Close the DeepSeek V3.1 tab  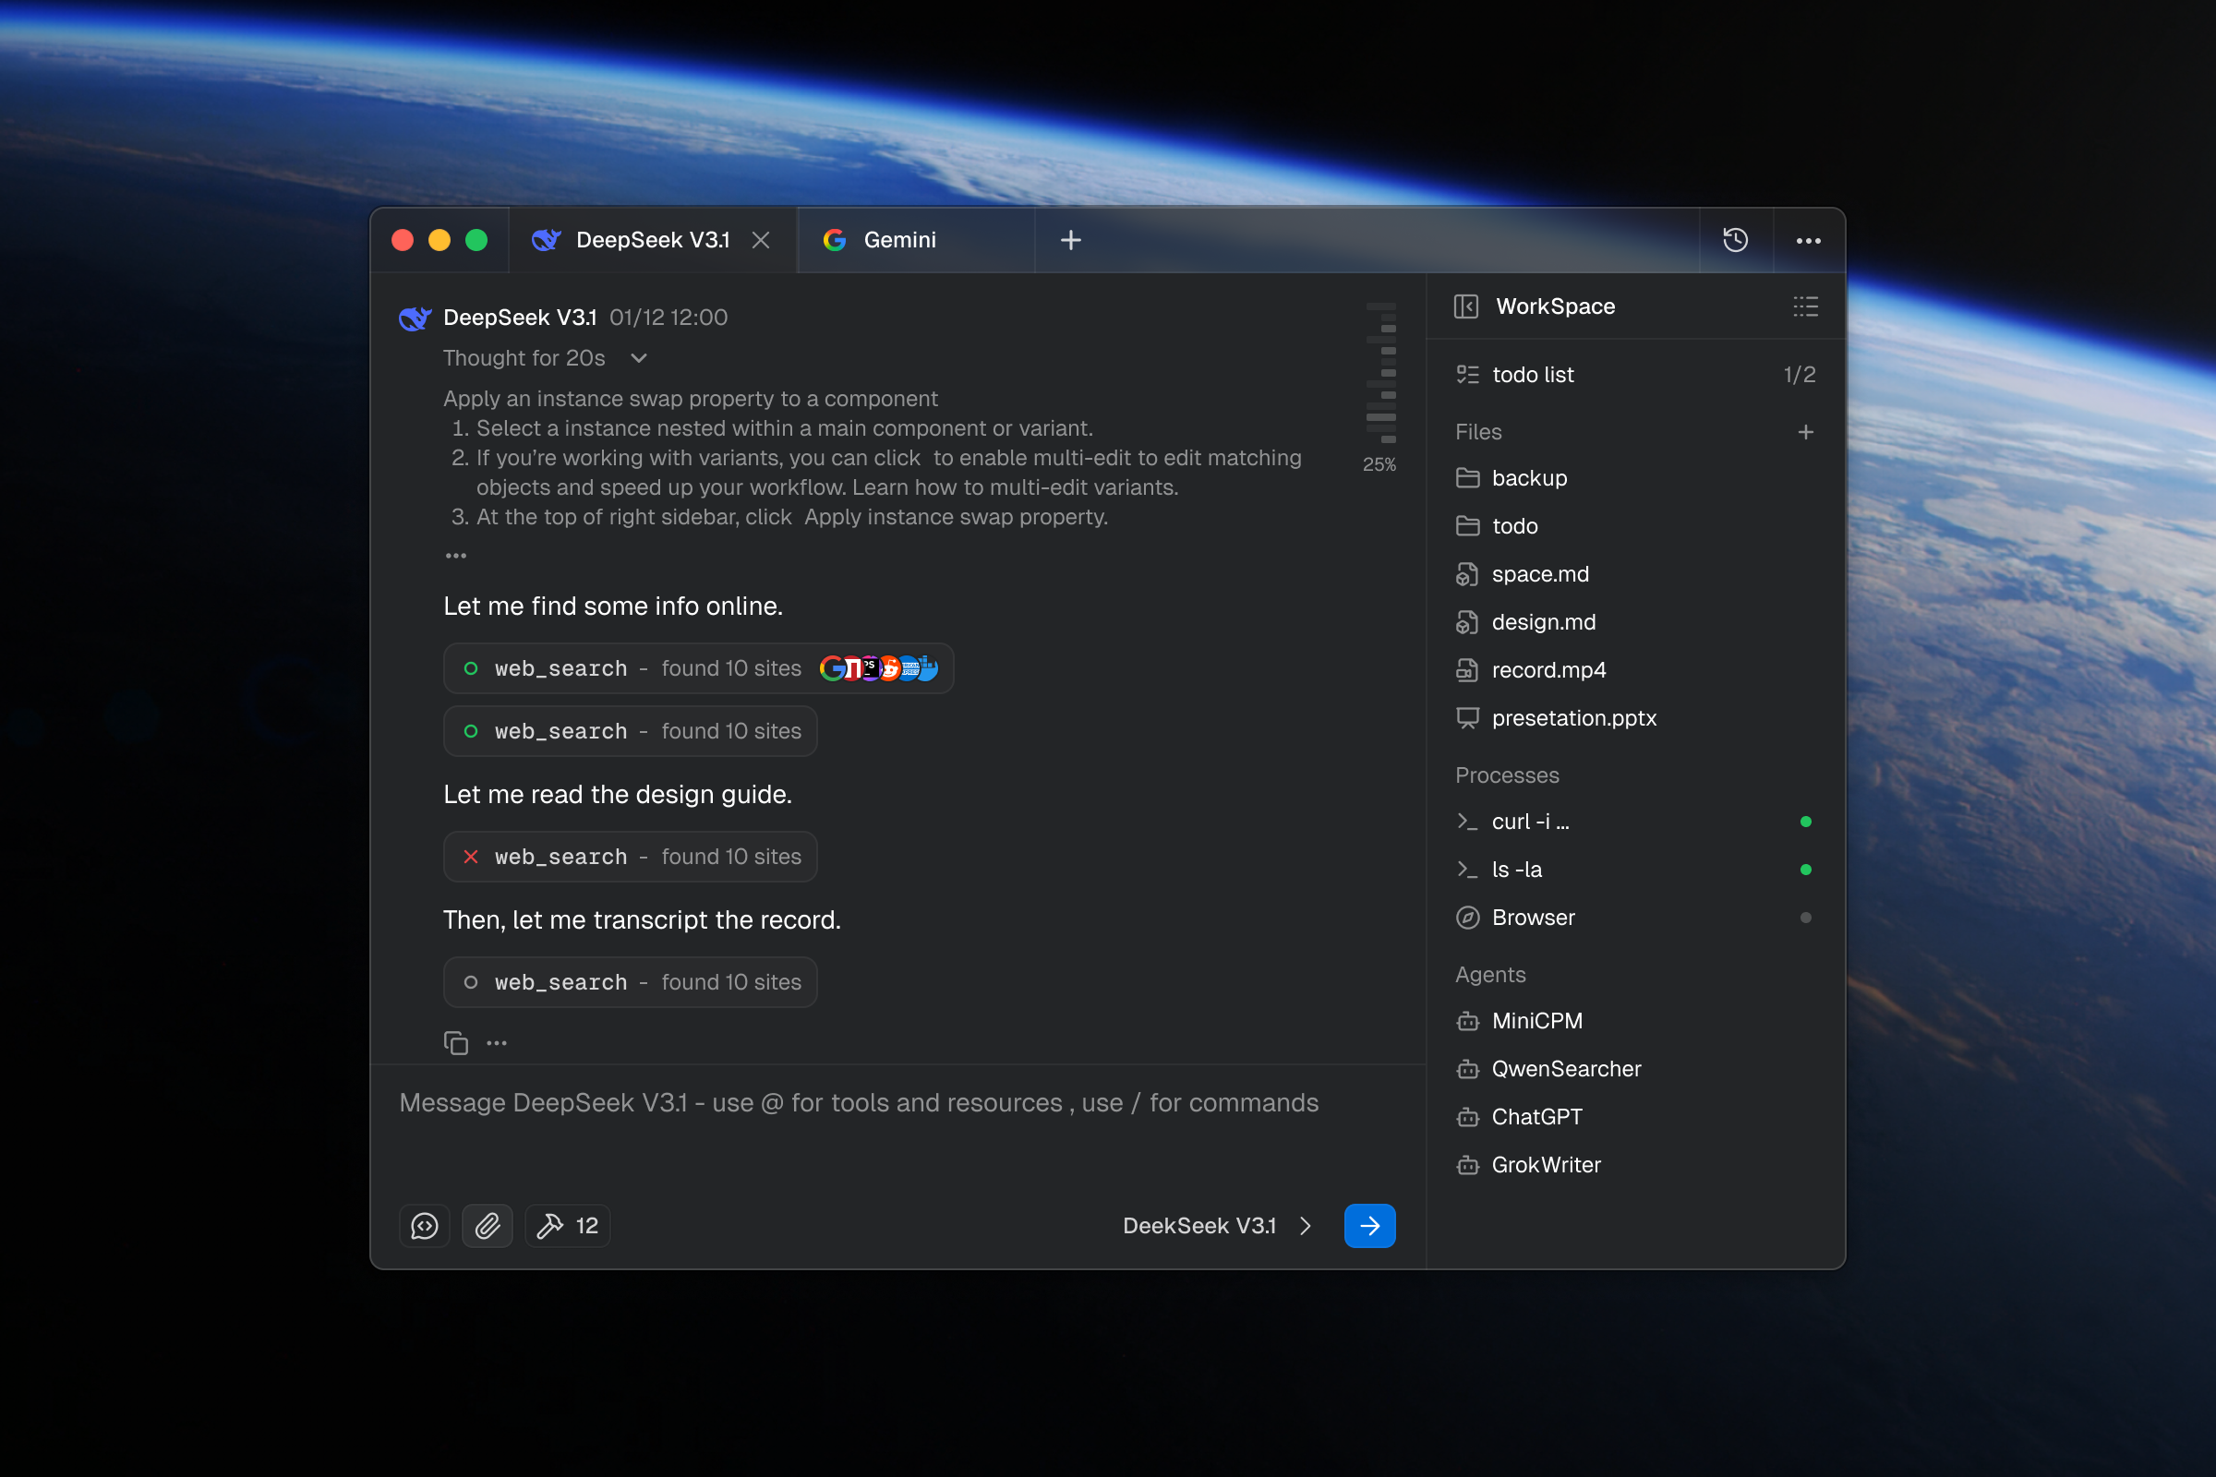760,240
